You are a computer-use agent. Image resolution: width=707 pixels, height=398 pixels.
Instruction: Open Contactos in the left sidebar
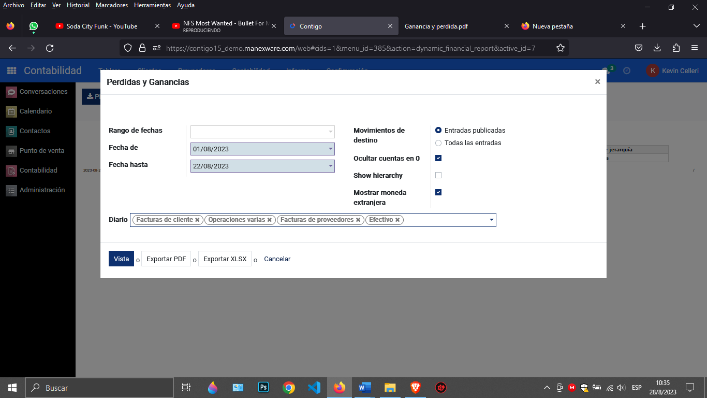point(38,131)
